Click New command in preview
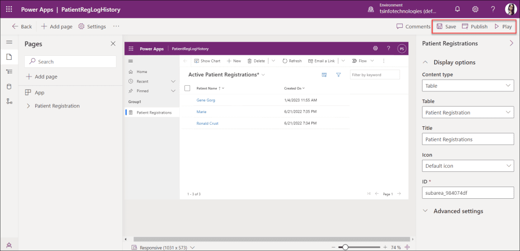The width and height of the screenshot is (520, 251). pyautogui.click(x=234, y=61)
